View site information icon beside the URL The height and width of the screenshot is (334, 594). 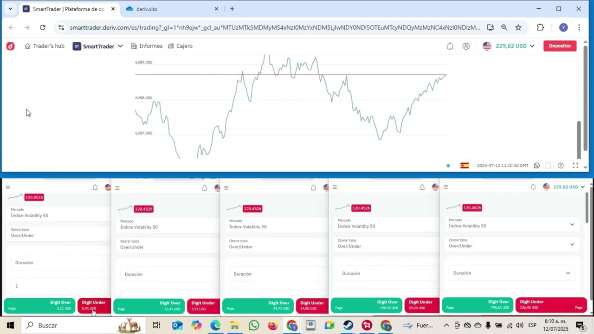(61, 27)
